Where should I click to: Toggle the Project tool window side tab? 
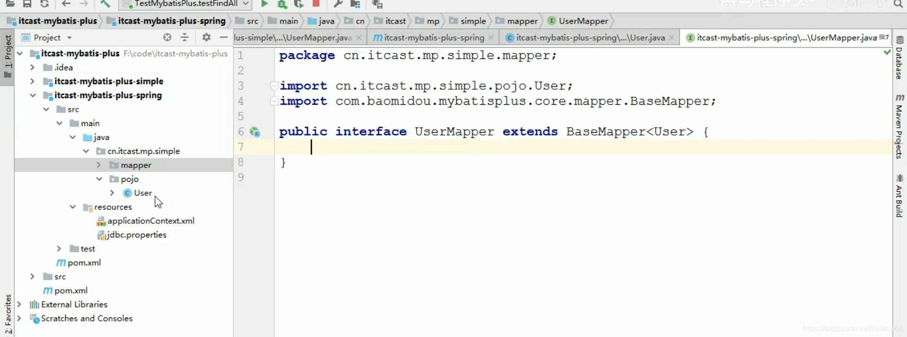click(8, 57)
